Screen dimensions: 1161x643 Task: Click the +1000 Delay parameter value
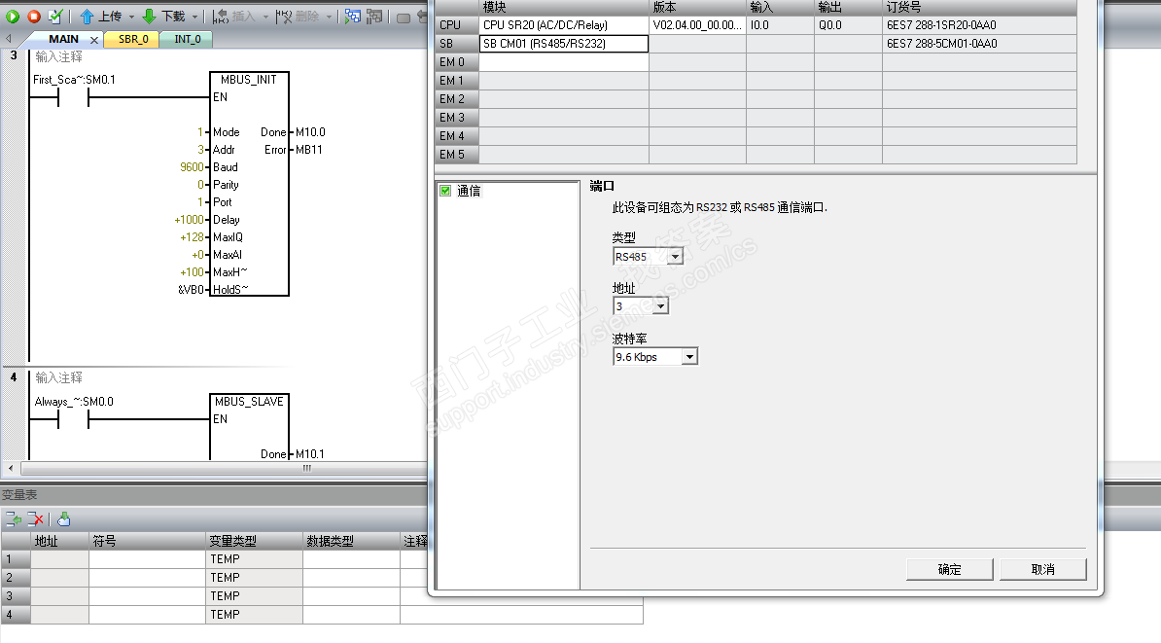pos(189,220)
